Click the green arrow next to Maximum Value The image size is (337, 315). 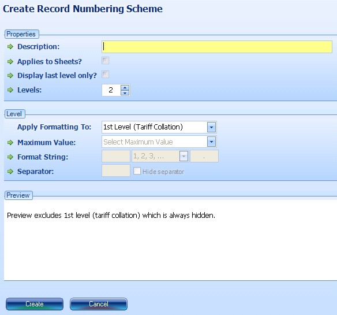(x=10, y=142)
